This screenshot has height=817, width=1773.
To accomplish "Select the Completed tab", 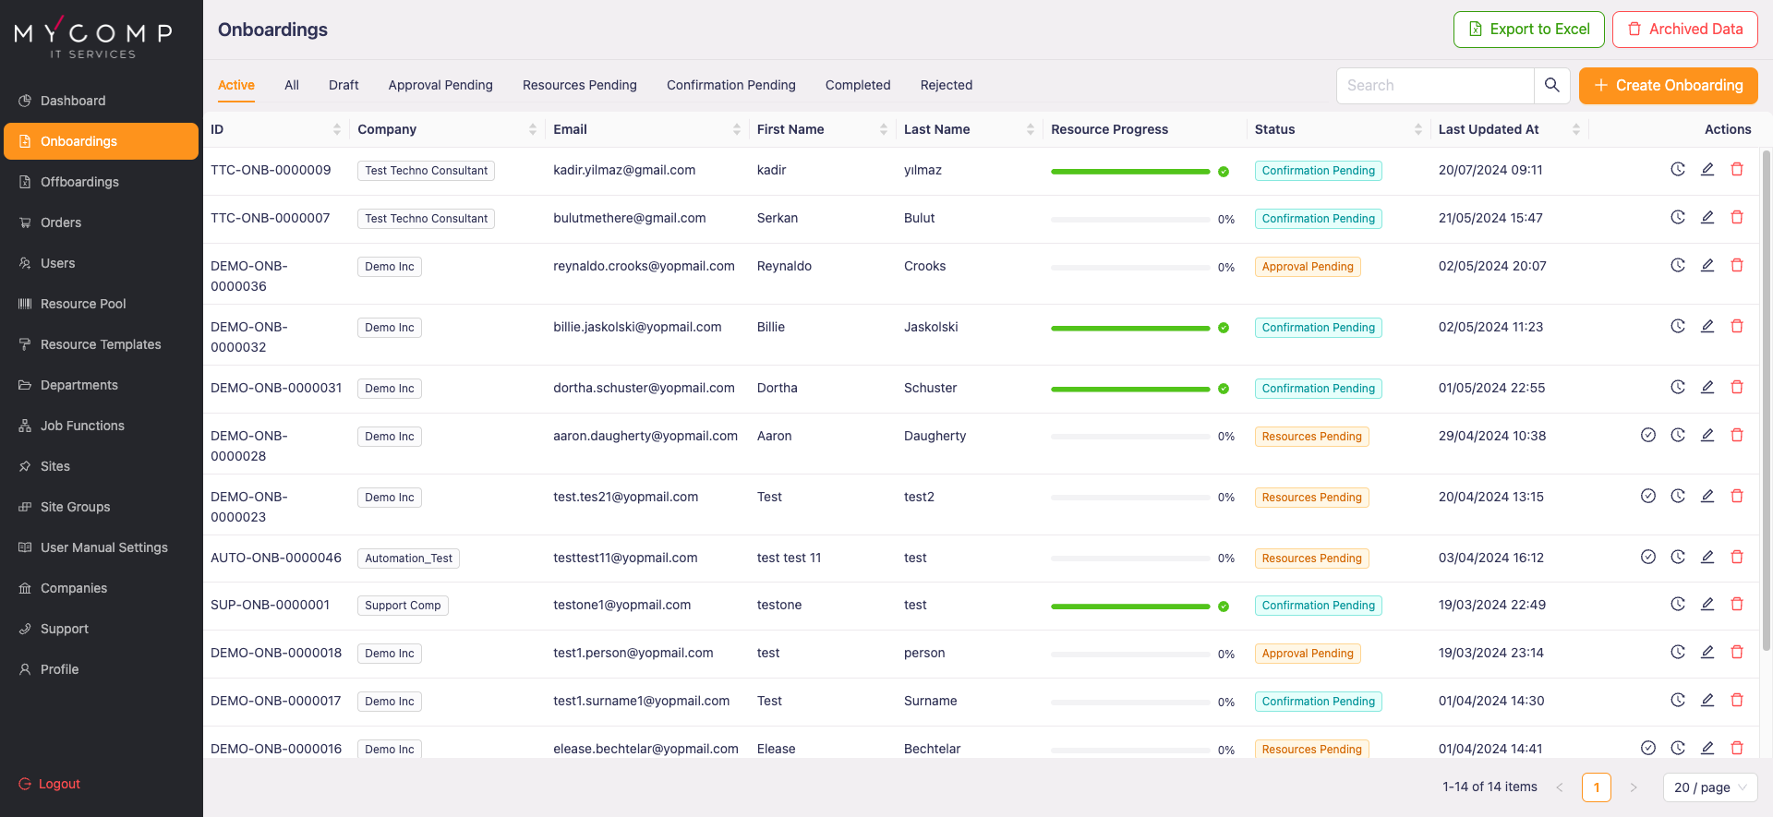I will pos(857,85).
